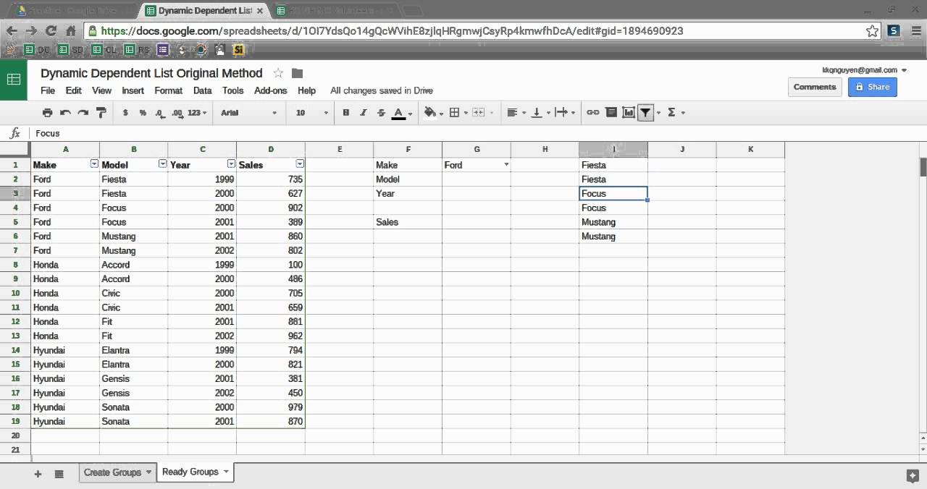
Task: Open filter views dropdown arrow
Action: tap(658, 113)
